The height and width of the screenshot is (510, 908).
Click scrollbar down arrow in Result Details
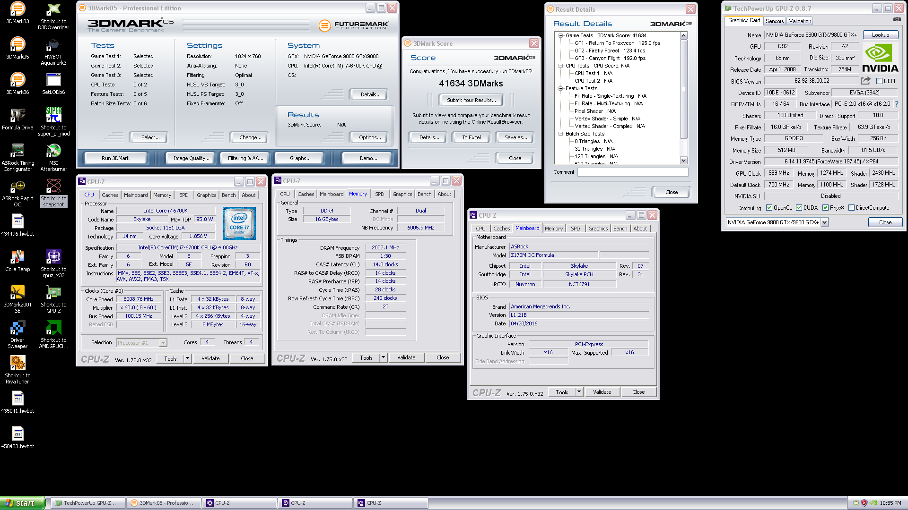click(683, 161)
